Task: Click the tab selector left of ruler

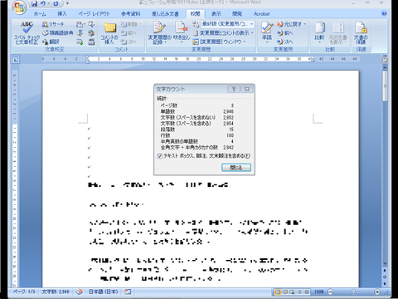Action: (x=16, y=59)
